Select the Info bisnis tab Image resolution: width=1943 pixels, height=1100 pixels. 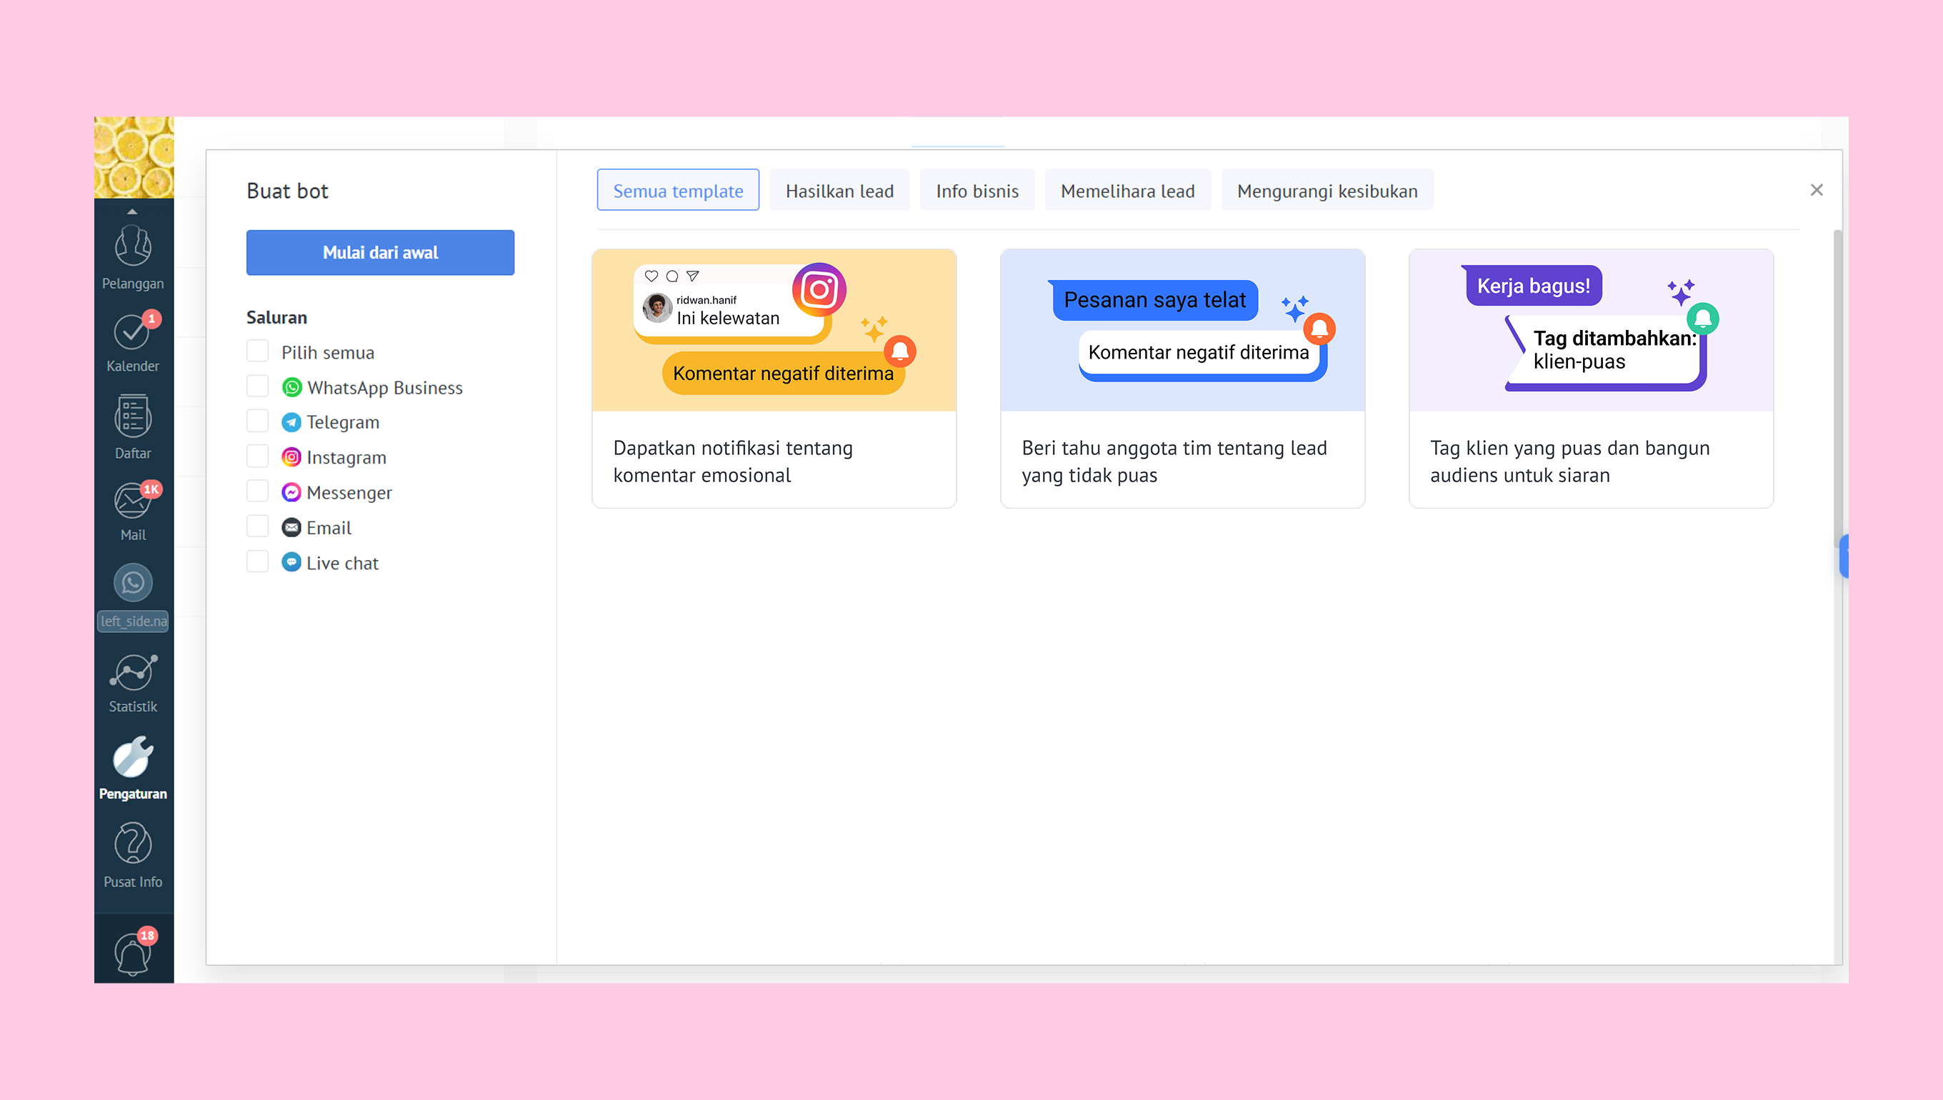coord(977,191)
